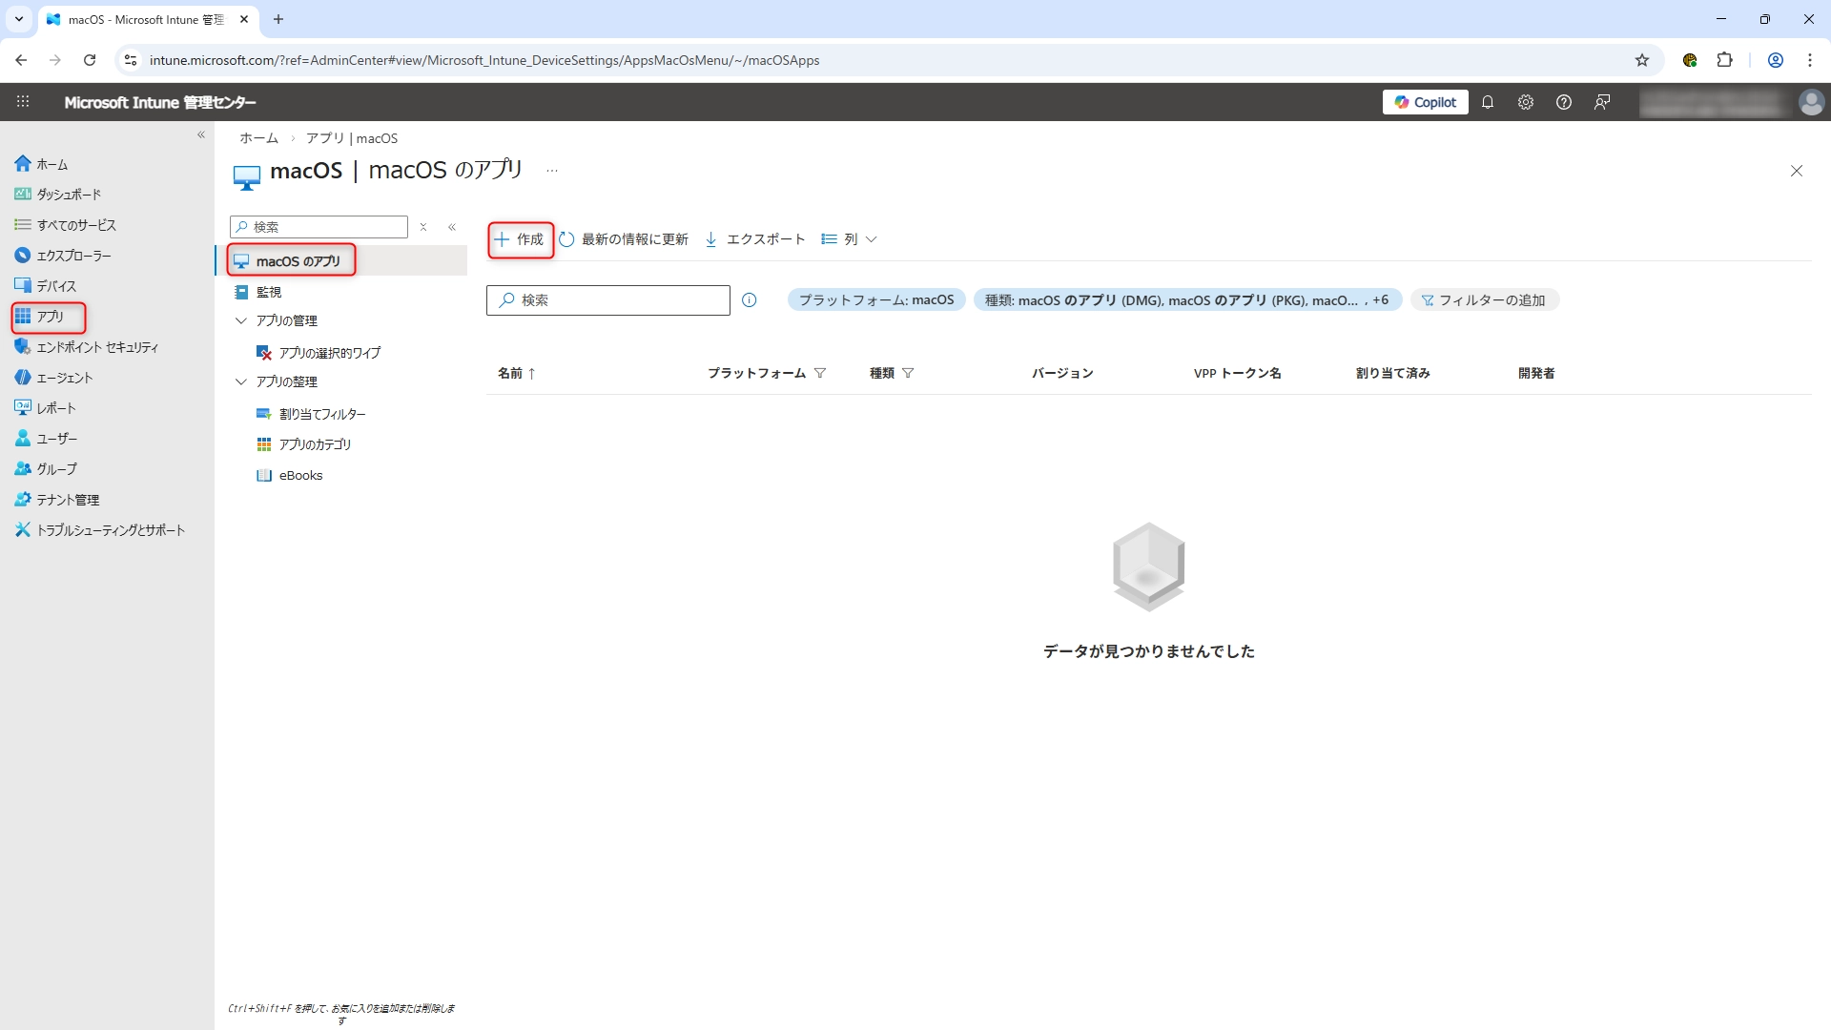Image resolution: width=1831 pixels, height=1030 pixels.
Task: Click the help question mark icon
Action: [1564, 102]
